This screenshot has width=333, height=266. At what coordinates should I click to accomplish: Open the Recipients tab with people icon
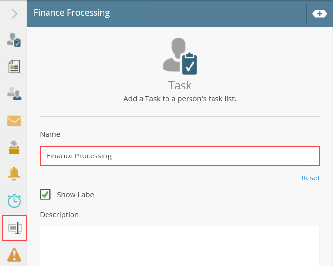point(14,93)
